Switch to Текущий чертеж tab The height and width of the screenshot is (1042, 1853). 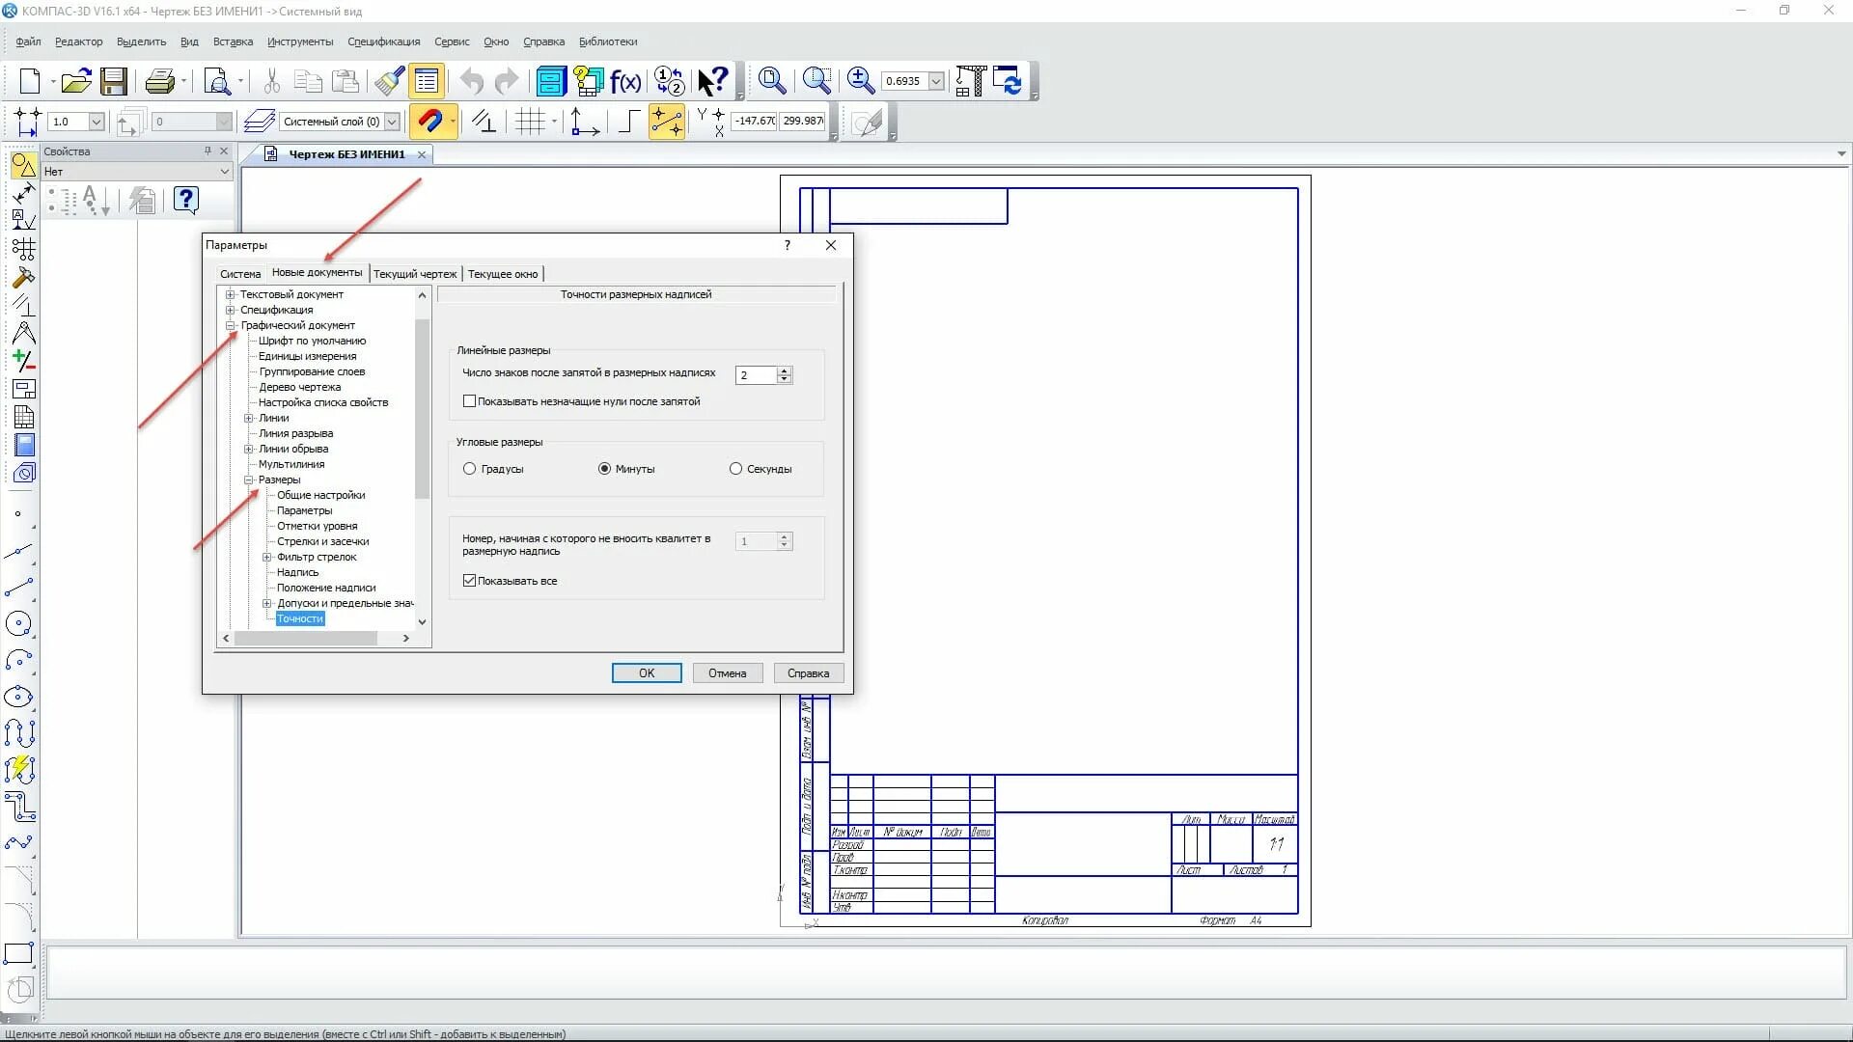414,272
